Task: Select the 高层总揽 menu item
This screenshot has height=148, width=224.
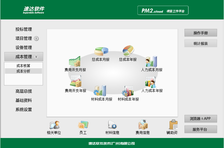Action: (24, 91)
